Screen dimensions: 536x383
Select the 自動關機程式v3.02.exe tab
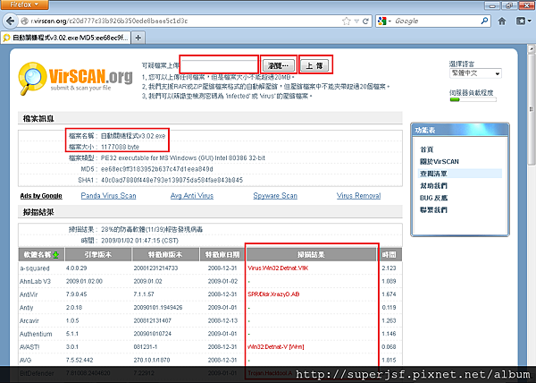(65, 38)
